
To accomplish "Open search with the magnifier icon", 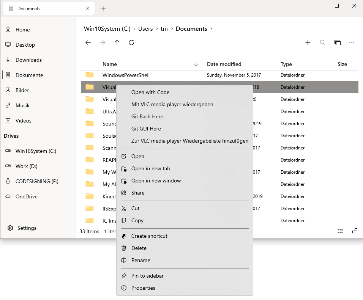I will [x=322, y=42].
